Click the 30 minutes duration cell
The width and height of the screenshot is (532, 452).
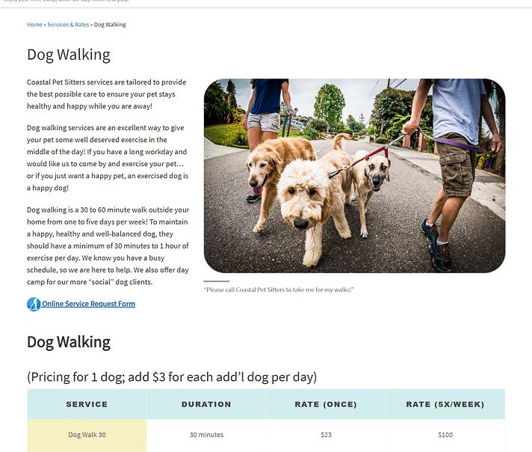click(x=206, y=435)
